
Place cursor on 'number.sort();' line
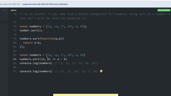pyautogui.click(x=31, y=30)
